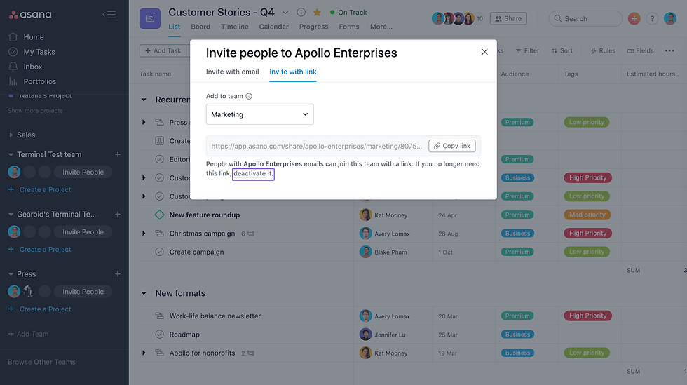Click Create a Project under Terminal Test team
The image size is (687, 385).
pos(40,189)
